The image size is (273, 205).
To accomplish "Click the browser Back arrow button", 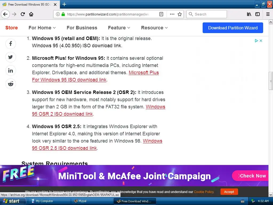I will pos(5,14).
